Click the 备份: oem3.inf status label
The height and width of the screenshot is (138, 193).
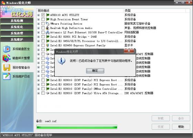coord(46,121)
